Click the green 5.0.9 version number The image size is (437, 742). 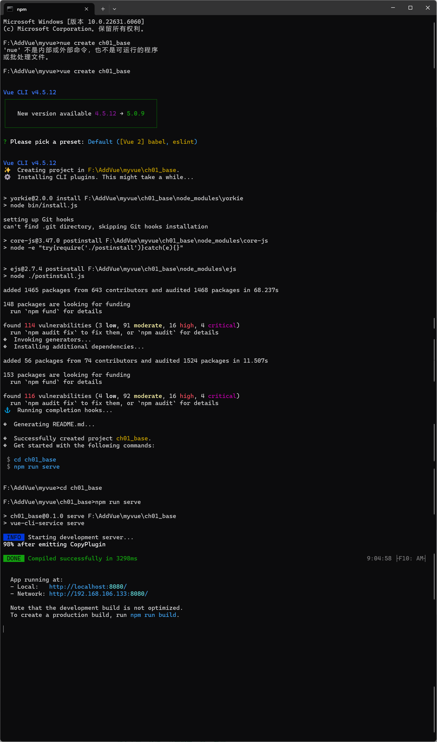(135, 113)
